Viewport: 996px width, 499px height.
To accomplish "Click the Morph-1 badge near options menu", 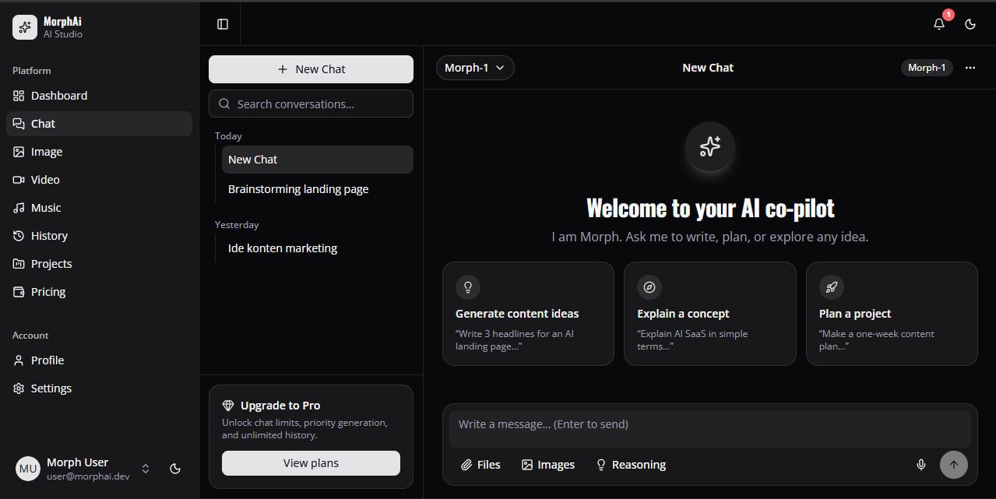I will click(x=927, y=68).
